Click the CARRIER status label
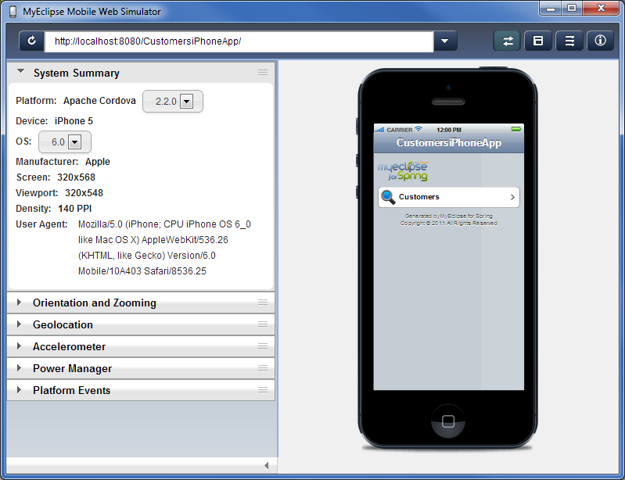The image size is (625, 480). coord(400,130)
